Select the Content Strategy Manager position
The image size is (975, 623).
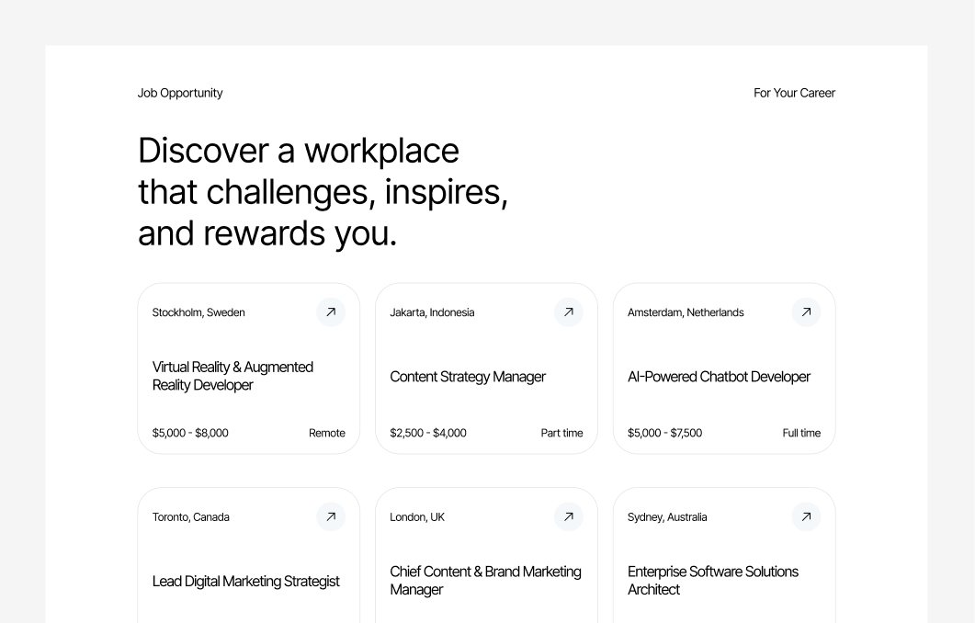coord(468,377)
